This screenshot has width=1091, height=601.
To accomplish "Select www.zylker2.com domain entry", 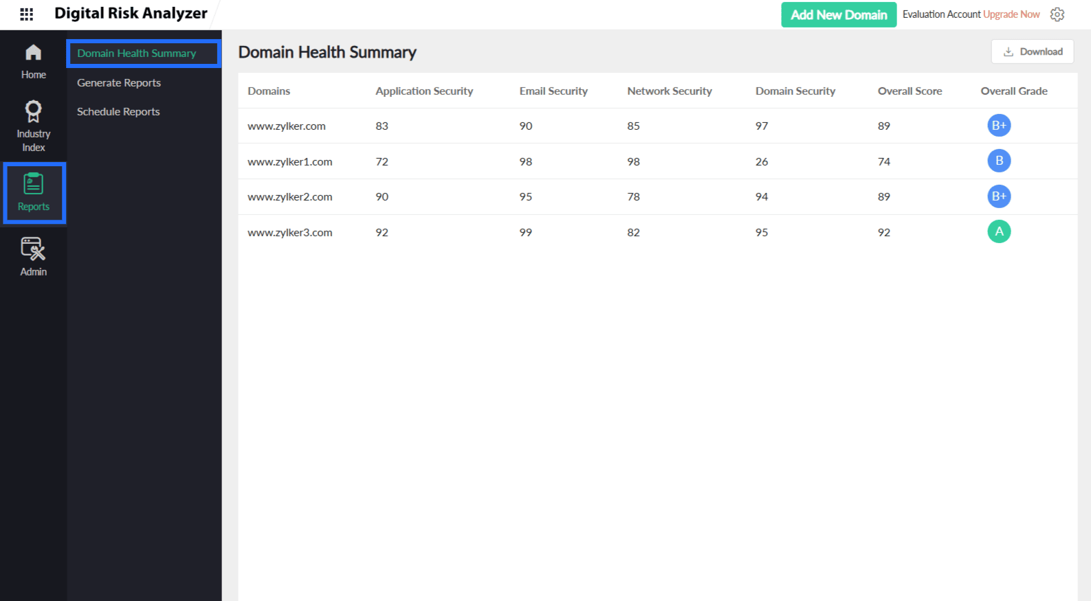I will pyautogui.click(x=289, y=197).
